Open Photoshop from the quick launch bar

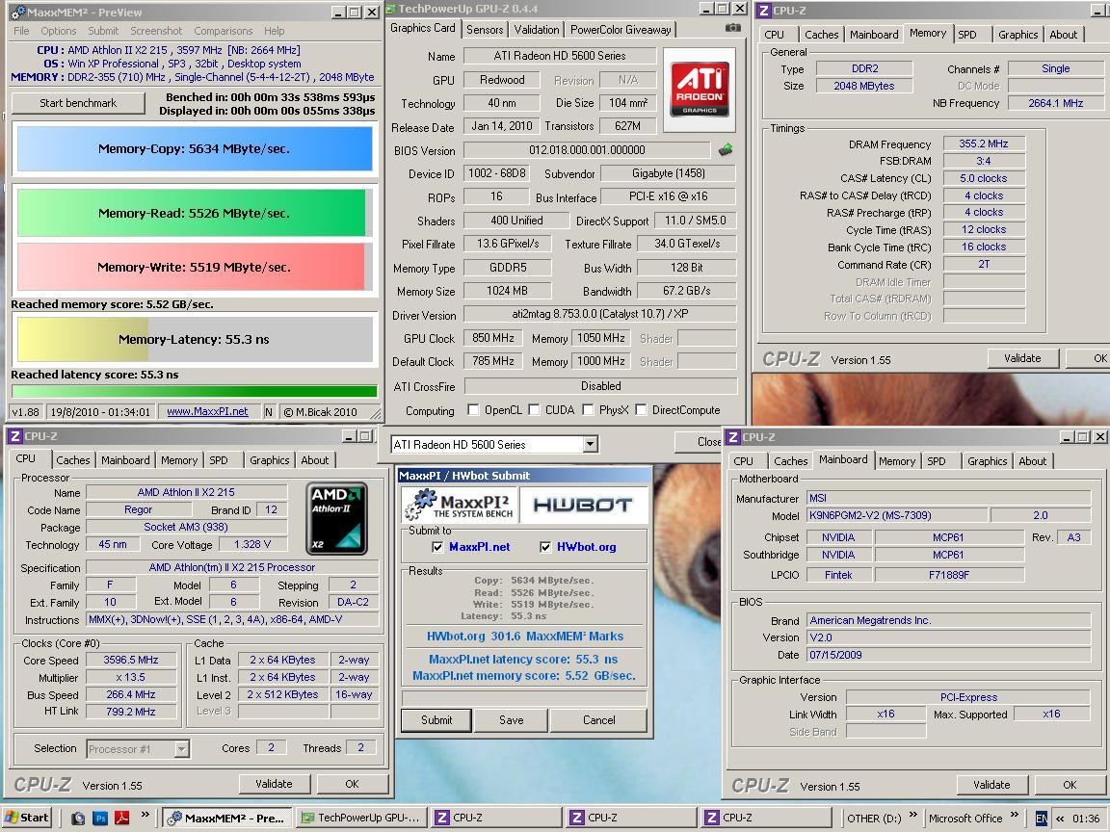pos(100,818)
